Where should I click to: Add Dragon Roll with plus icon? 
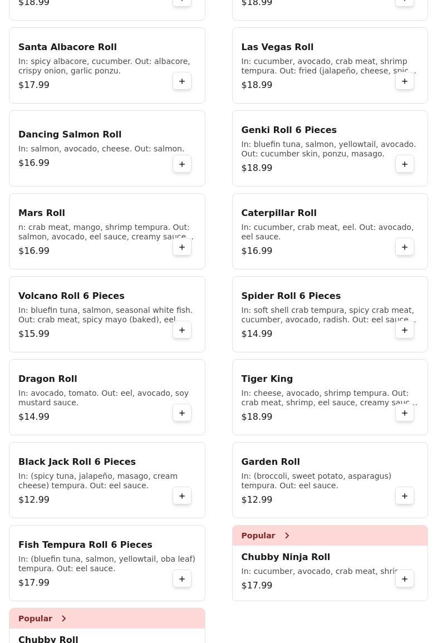pyautogui.click(x=182, y=413)
